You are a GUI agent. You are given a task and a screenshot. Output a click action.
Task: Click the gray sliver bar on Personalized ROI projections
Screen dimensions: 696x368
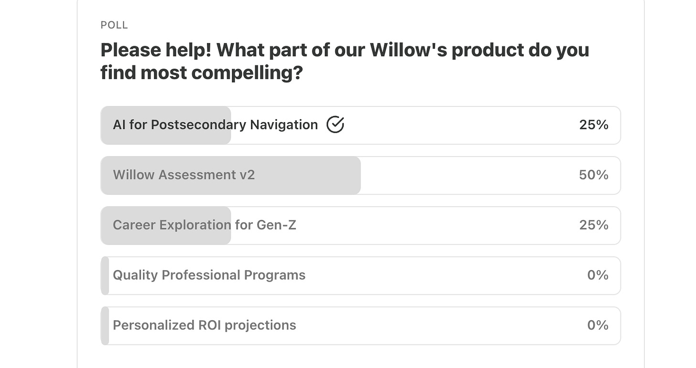click(105, 326)
